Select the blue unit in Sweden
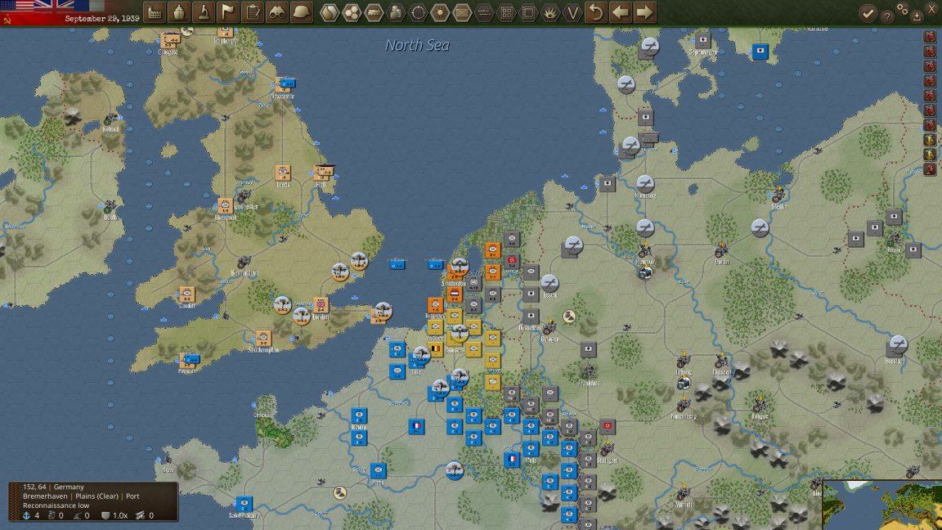Screen dimensions: 942x530 (x=760, y=51)
